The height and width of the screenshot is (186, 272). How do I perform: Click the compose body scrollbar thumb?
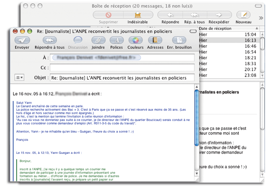coord(197,118)
